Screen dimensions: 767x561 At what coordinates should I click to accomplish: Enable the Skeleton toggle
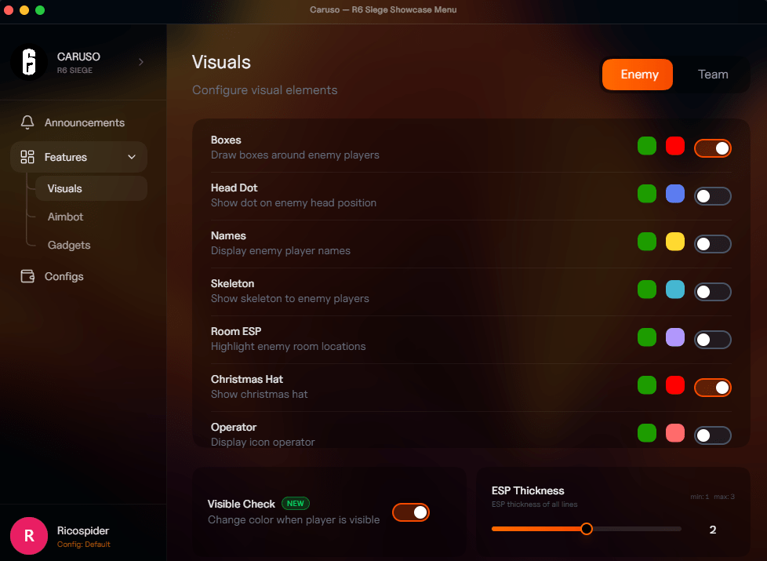click(713, 292)
